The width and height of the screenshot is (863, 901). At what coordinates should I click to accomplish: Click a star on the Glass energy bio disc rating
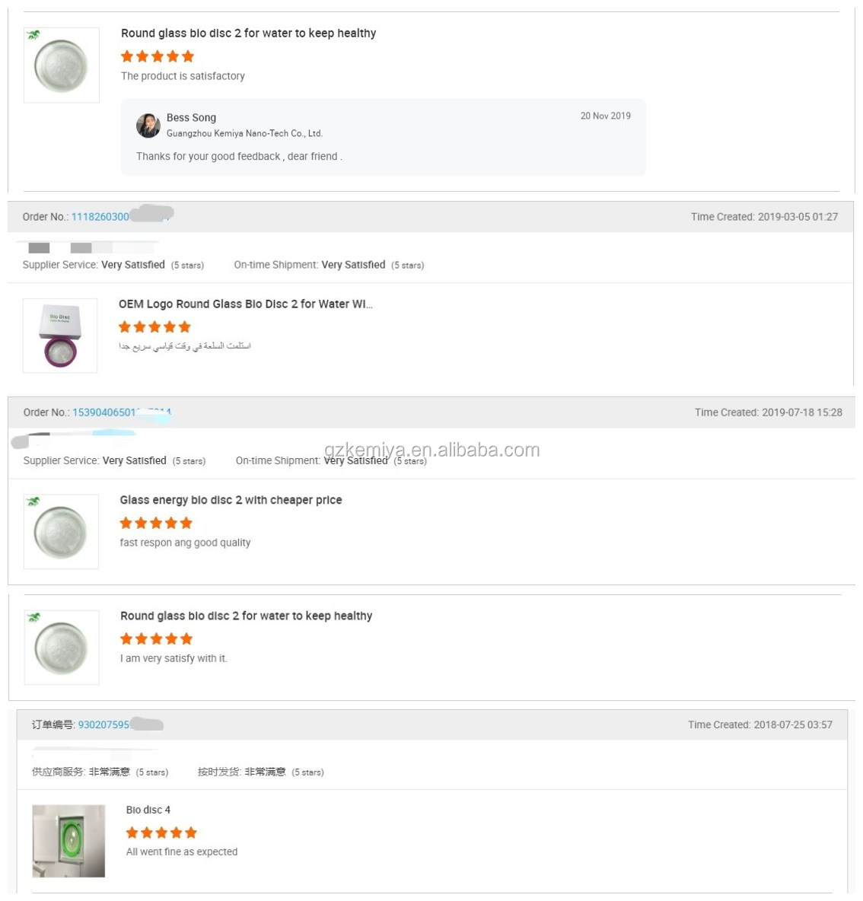pyautogui.click(x=154, y=523)
